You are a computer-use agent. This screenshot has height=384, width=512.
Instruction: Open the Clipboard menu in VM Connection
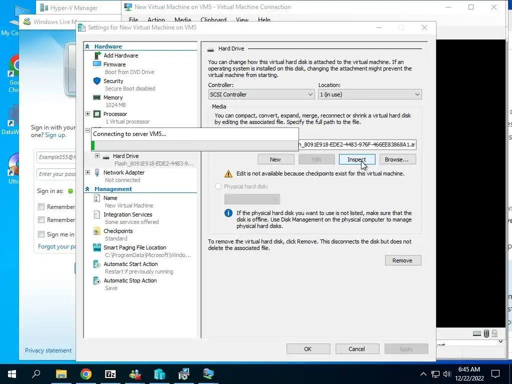coord(213,19)
